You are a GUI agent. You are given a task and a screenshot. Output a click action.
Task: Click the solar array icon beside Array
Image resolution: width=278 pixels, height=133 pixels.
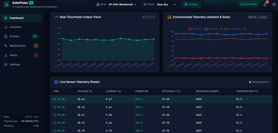click(98, 4)
